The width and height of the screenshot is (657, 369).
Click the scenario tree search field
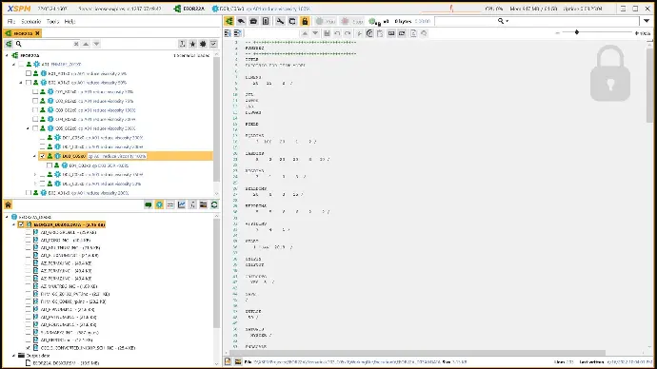(x=47, y=44)
